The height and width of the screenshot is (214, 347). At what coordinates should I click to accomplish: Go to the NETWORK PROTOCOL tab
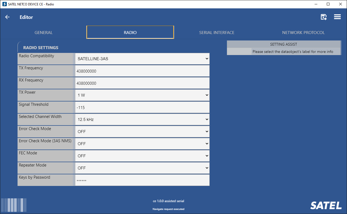point(303,32)
